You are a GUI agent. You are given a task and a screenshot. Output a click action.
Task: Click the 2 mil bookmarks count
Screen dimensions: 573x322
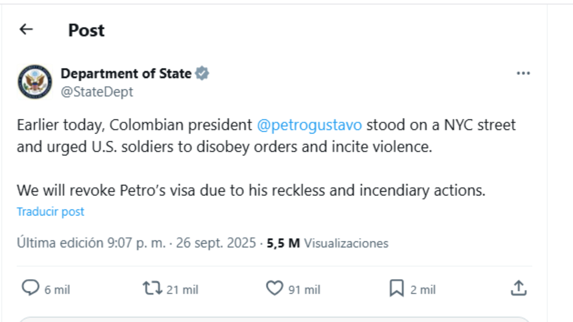(x=423, y=290)
